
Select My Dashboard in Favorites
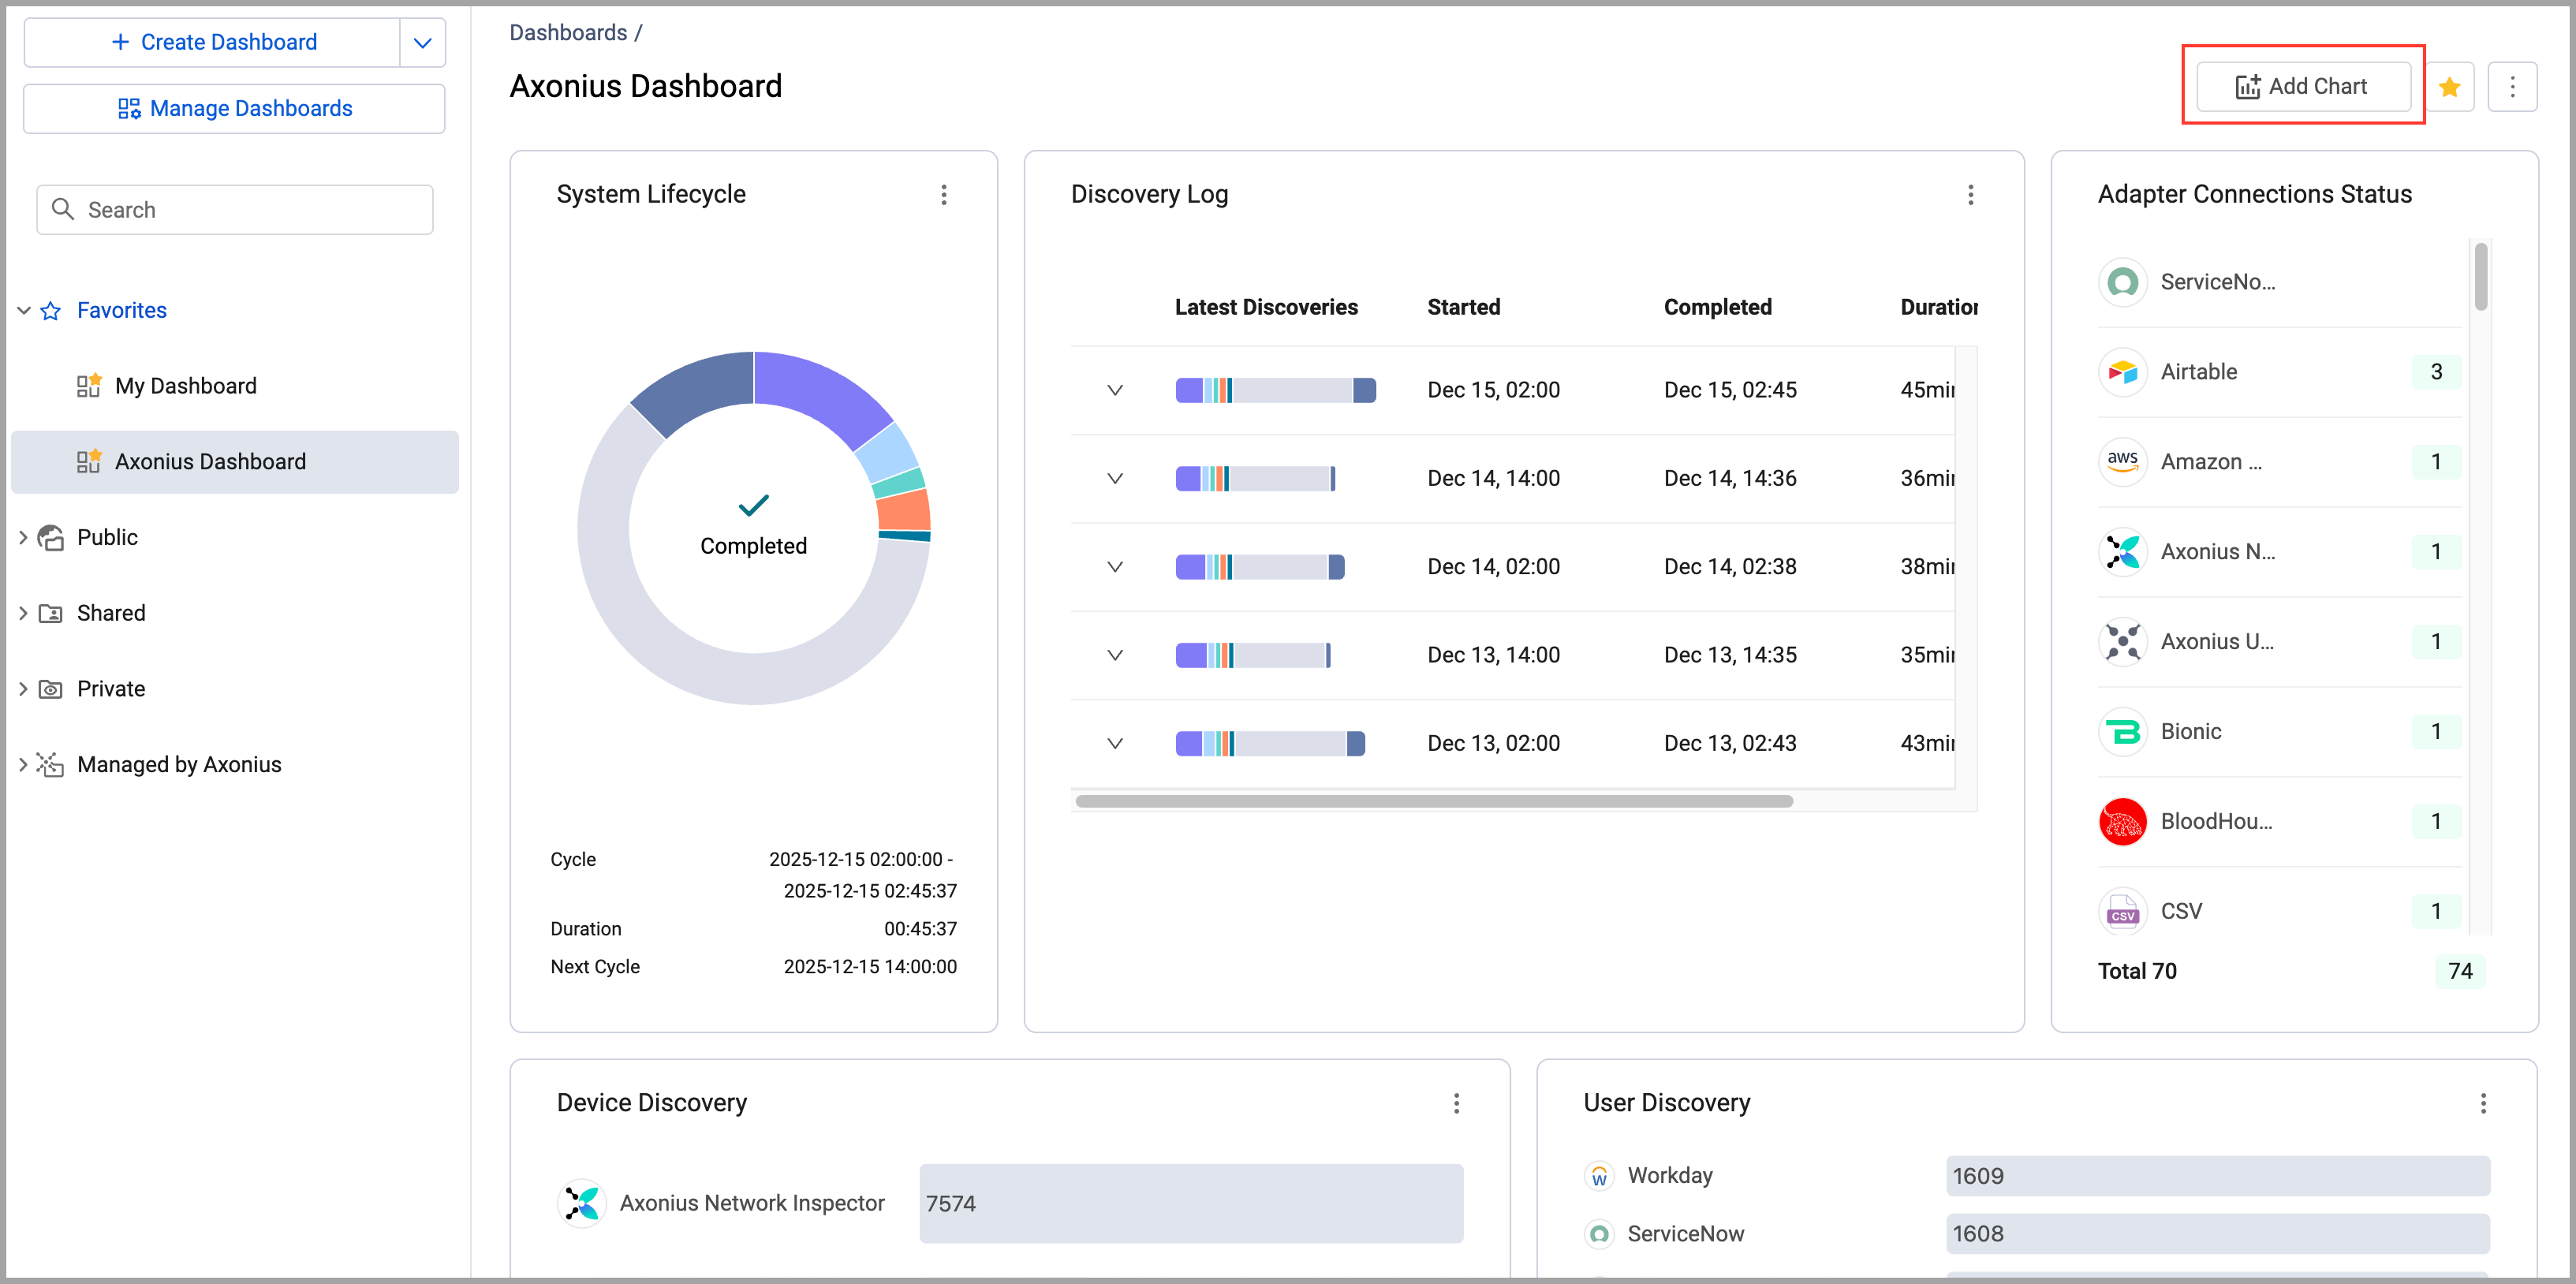pyautogui.click(x=185, y=386)
